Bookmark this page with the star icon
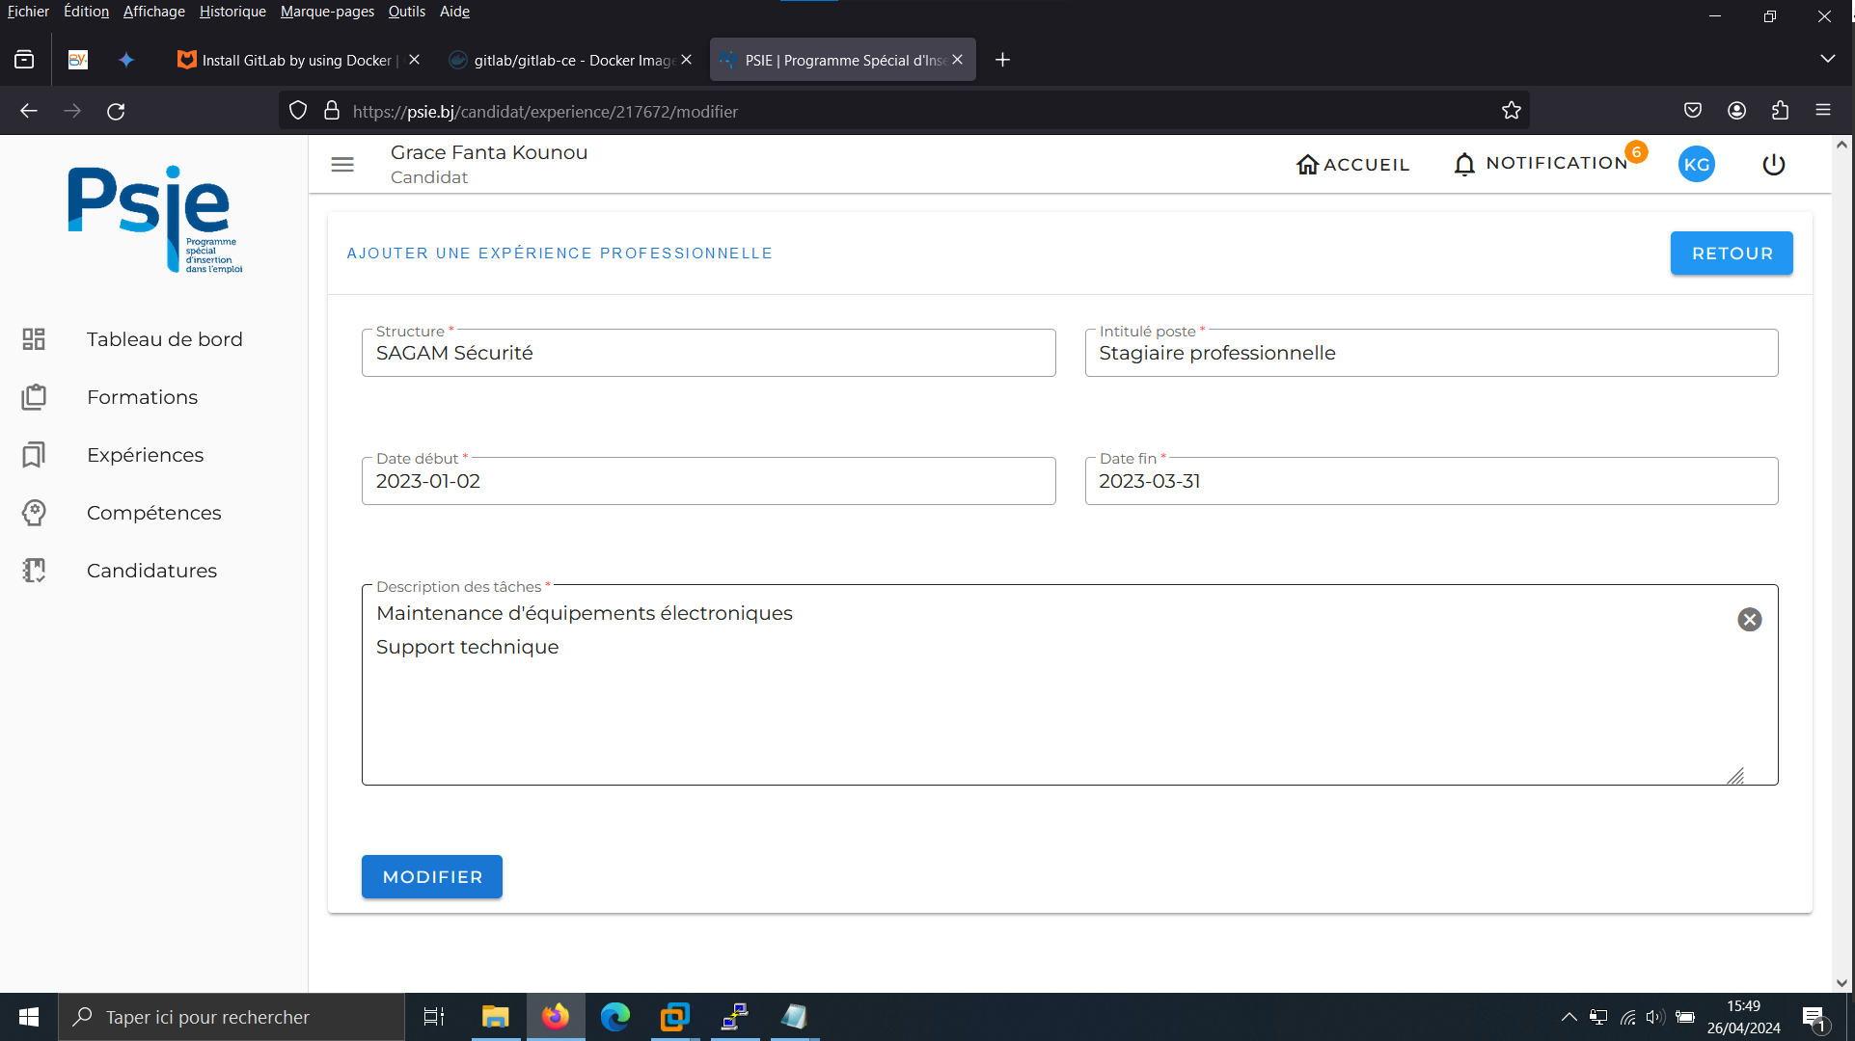 click(x=1511, y=111)
